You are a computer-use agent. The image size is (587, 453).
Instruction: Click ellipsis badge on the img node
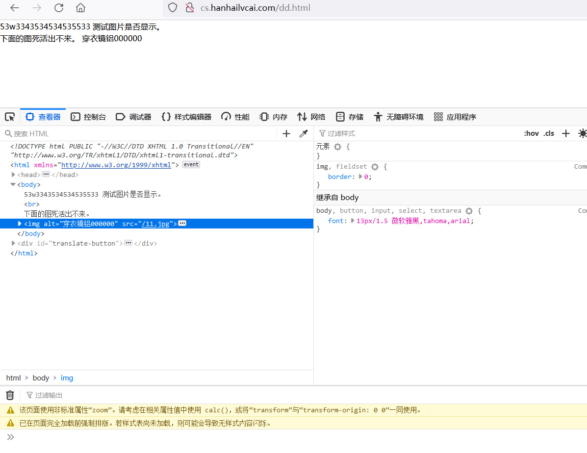(182, 223)
